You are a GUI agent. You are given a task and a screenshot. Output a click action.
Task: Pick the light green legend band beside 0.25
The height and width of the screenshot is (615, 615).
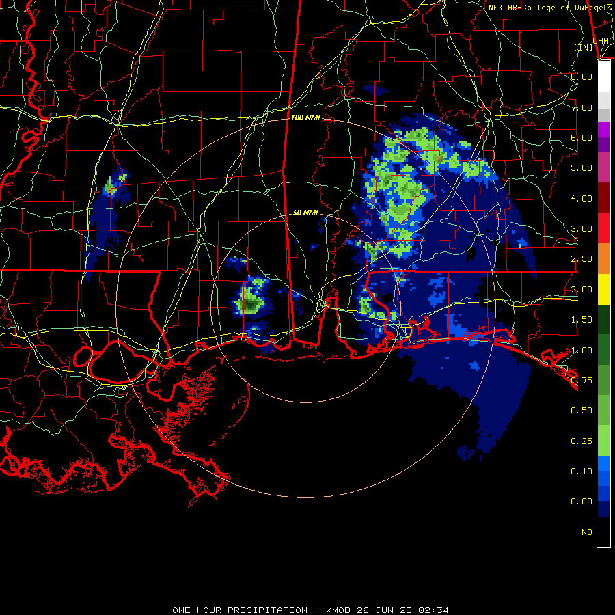tap(603, 441)
